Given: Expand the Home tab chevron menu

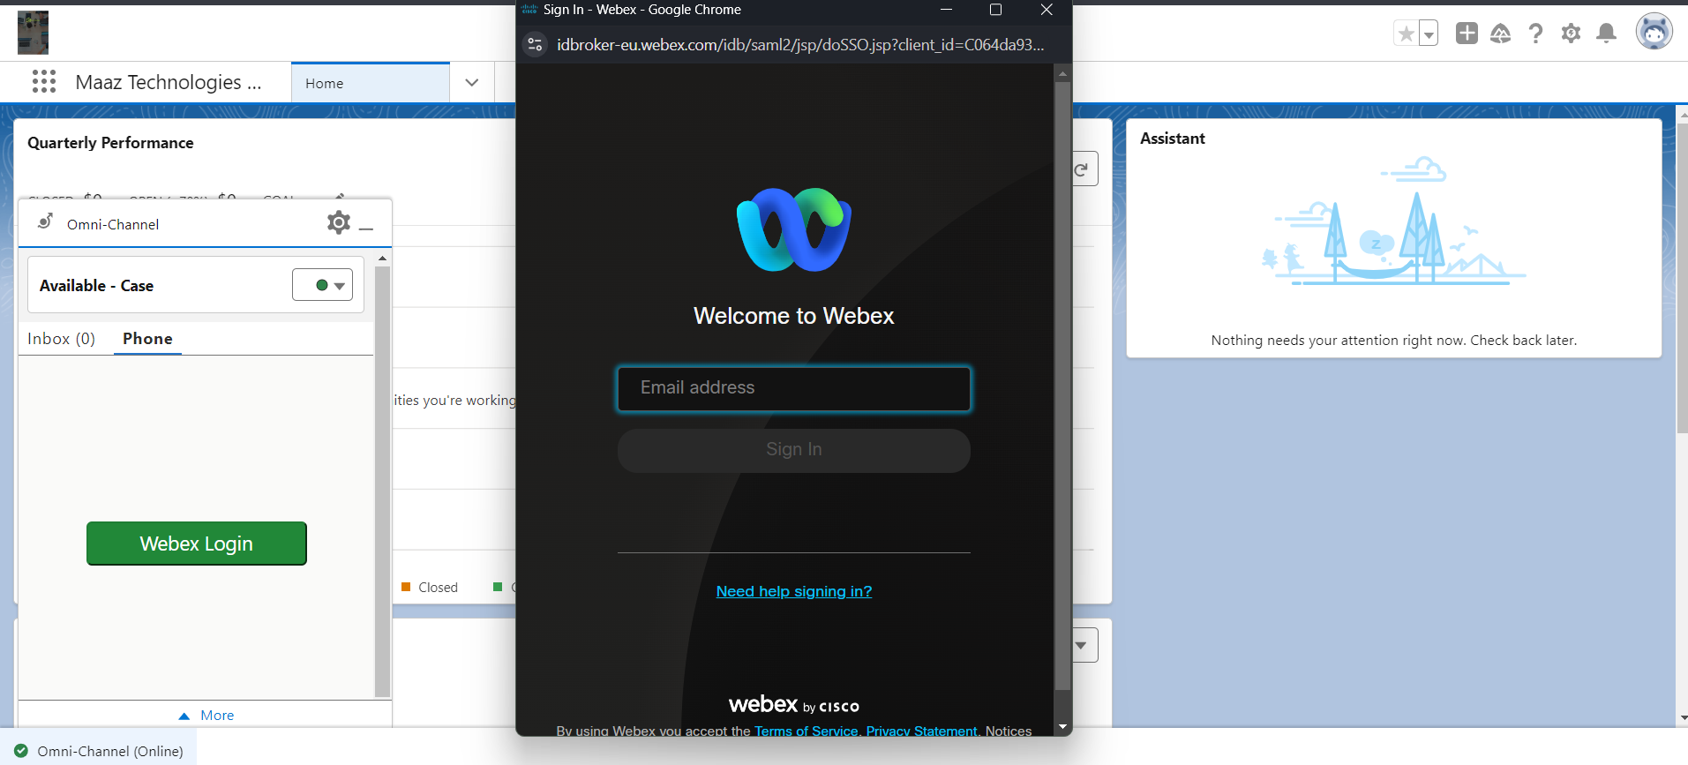Looking at the screenshot, I should point(472,83).
